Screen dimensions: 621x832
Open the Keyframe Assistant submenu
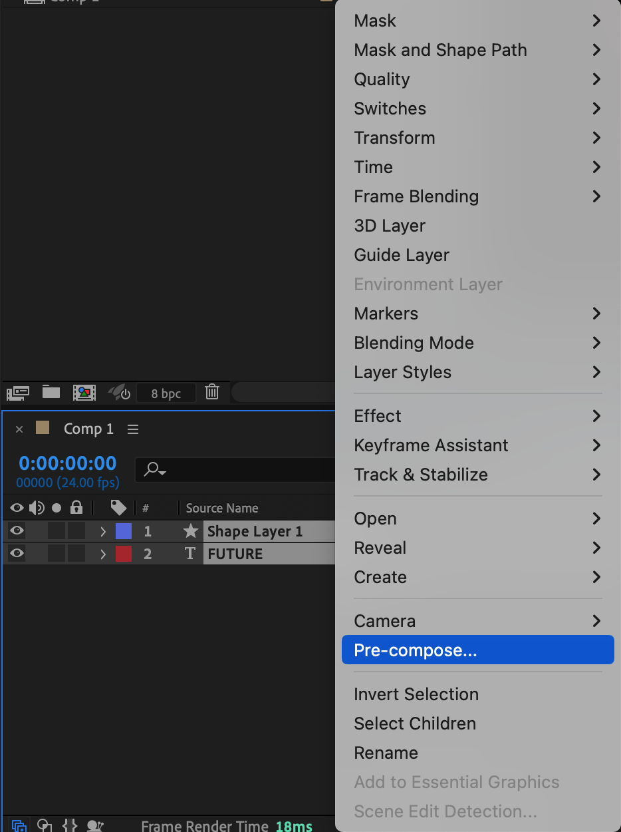coord(477,445)
